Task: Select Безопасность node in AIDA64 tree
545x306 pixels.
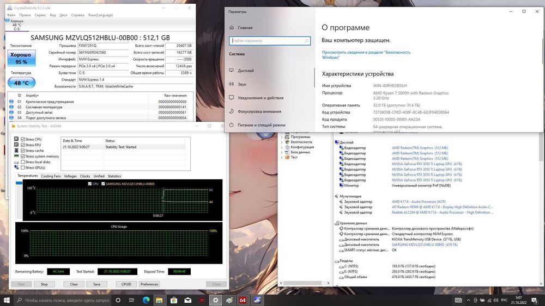Action: pos(301,142)
